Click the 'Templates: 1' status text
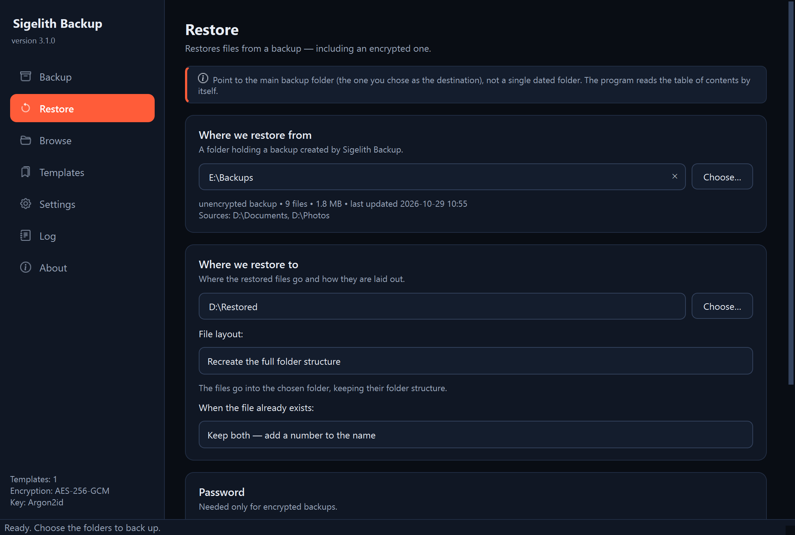The width and height of the screenshot is (795, 535). (x=34, y=479)
